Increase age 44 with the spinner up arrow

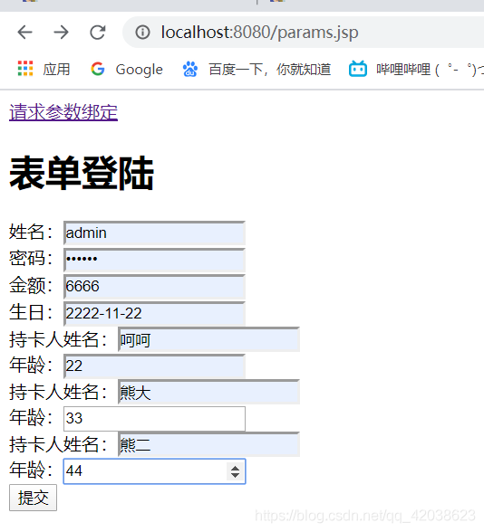coord(235,468)
